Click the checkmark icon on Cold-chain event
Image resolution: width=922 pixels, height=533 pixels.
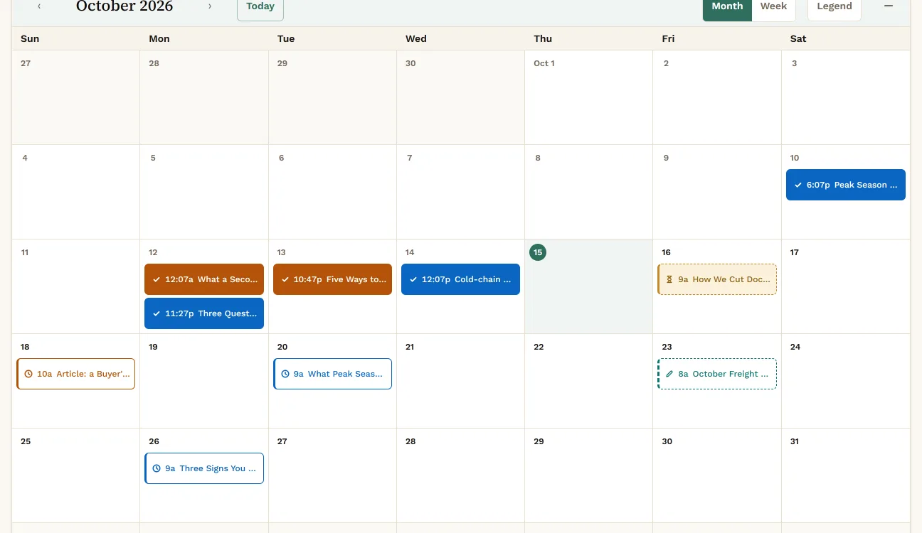click(x=413, y=280)
